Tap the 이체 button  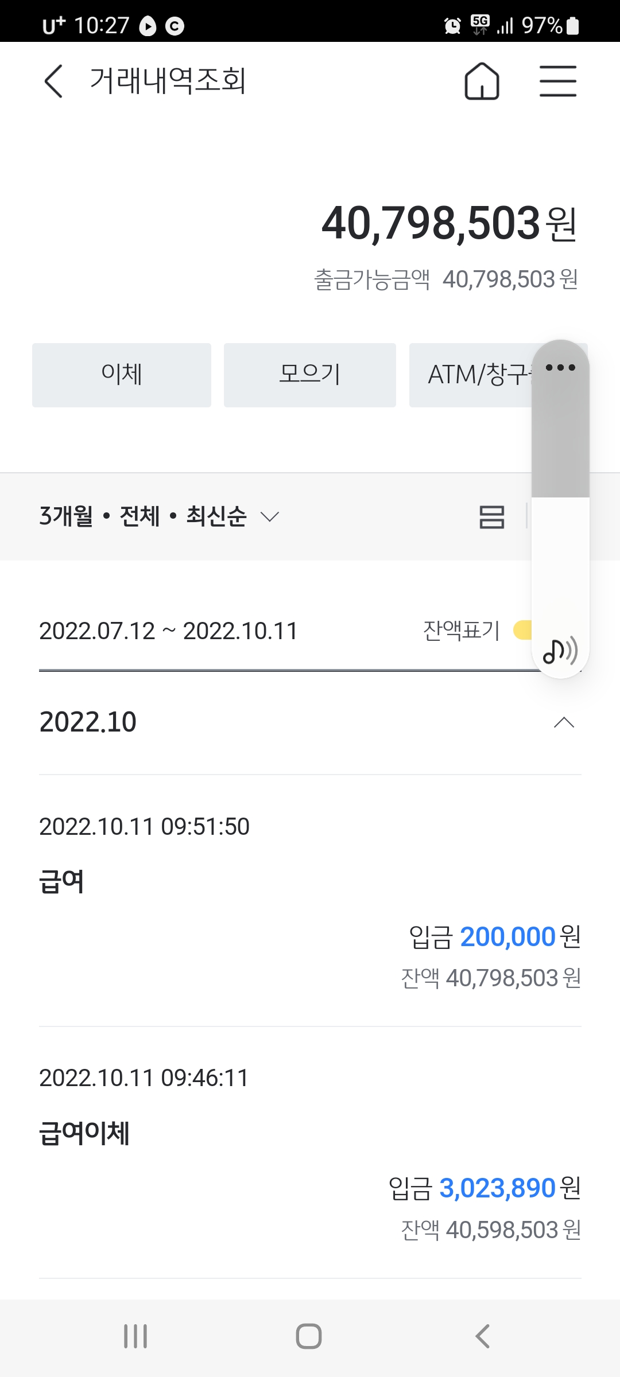(122, 375)
